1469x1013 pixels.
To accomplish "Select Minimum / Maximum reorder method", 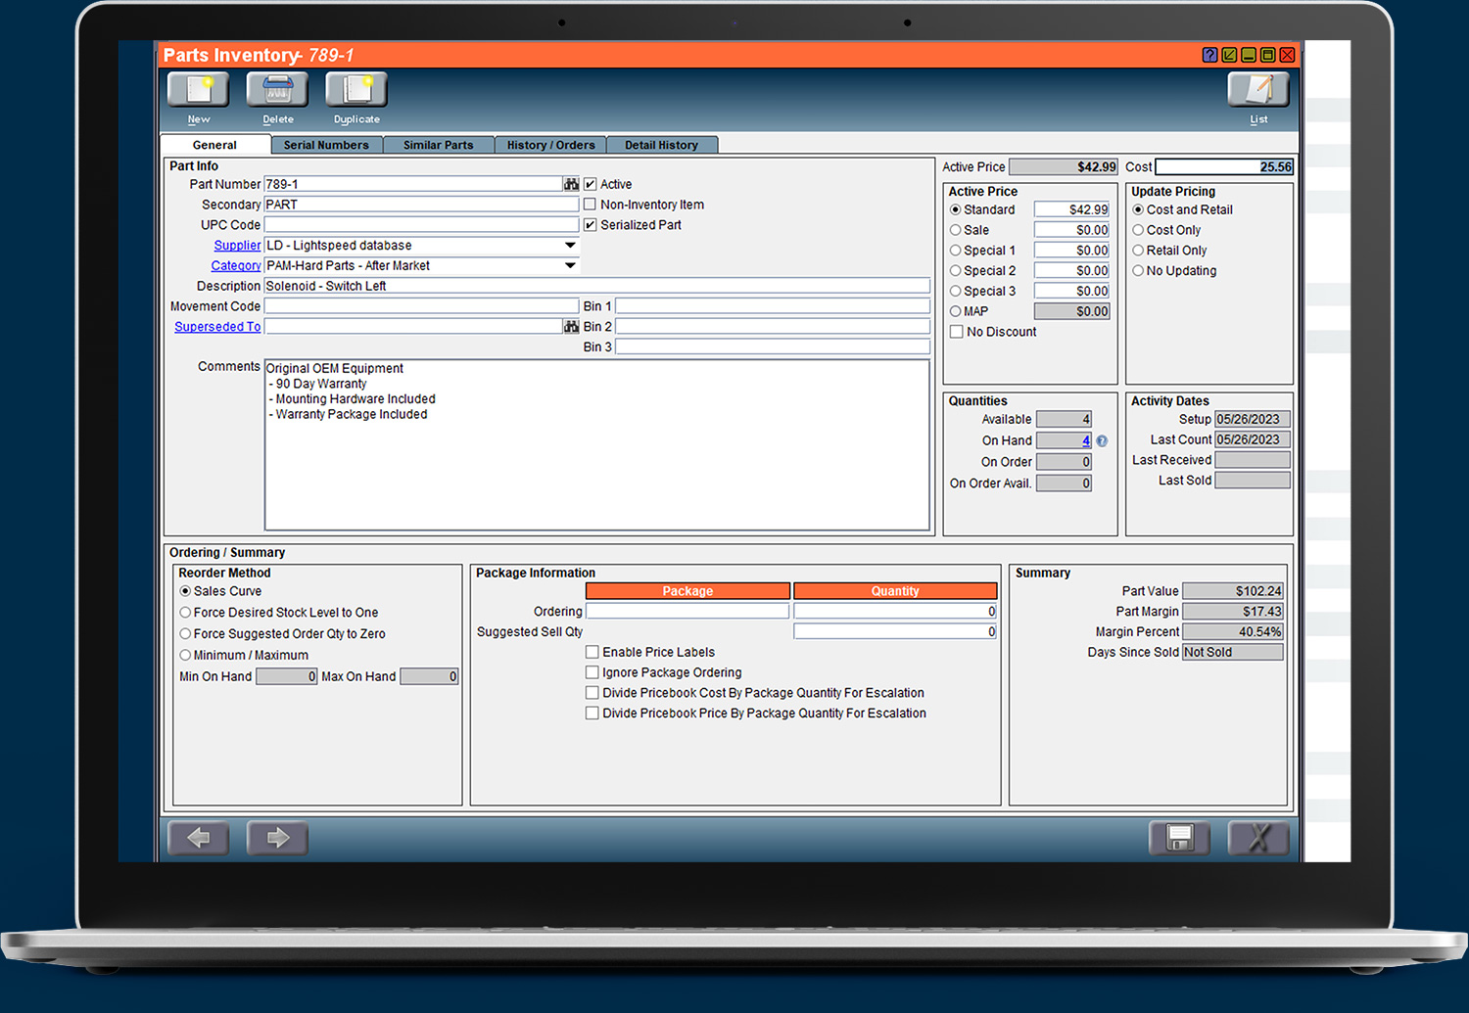I will coord(185,656).
